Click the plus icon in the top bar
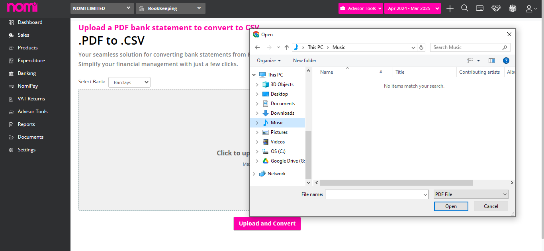 click(x=450, y=8)
